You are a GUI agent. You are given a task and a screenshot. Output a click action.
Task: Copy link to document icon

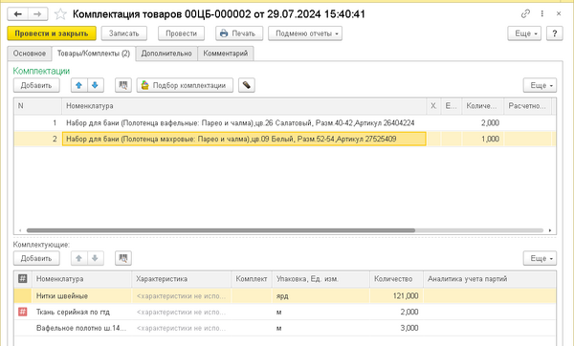(x=525, y=14)
